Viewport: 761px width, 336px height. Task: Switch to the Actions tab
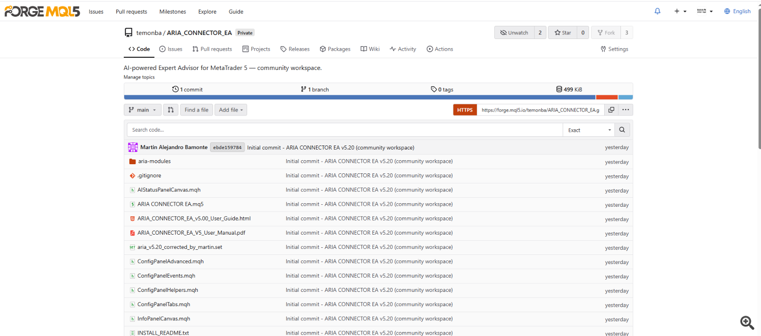[x=440, y=49]
